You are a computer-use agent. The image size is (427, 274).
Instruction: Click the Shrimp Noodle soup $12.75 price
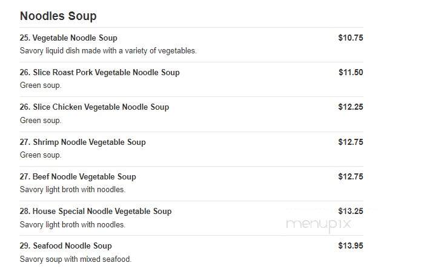coord(351,142)
